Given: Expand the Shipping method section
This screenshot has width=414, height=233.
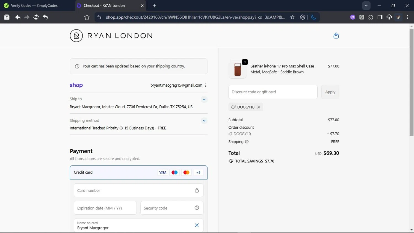Looking at the screenshot, I should [204, 120].
